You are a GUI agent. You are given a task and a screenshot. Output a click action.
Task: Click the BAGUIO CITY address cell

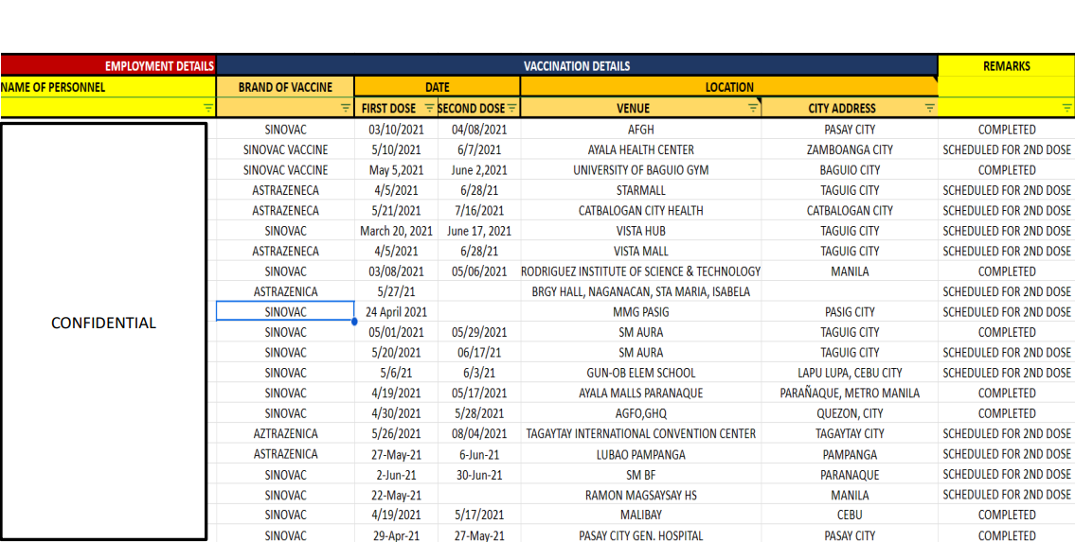850,169
